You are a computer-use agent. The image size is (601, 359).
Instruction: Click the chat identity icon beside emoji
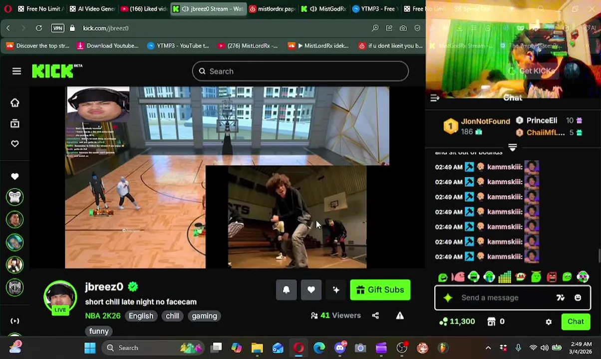click(561, 298)
